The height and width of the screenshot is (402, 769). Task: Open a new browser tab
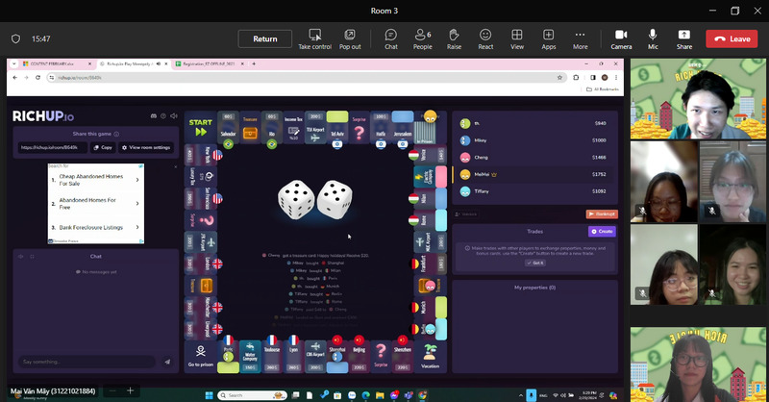tap(254, 63)
